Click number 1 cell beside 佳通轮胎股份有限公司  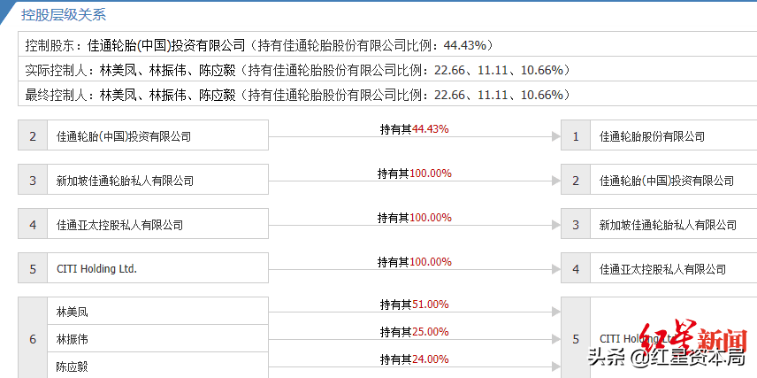point(576,136)
